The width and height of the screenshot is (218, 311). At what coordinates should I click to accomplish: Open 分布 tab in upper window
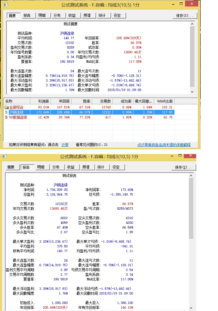[59, 16]
